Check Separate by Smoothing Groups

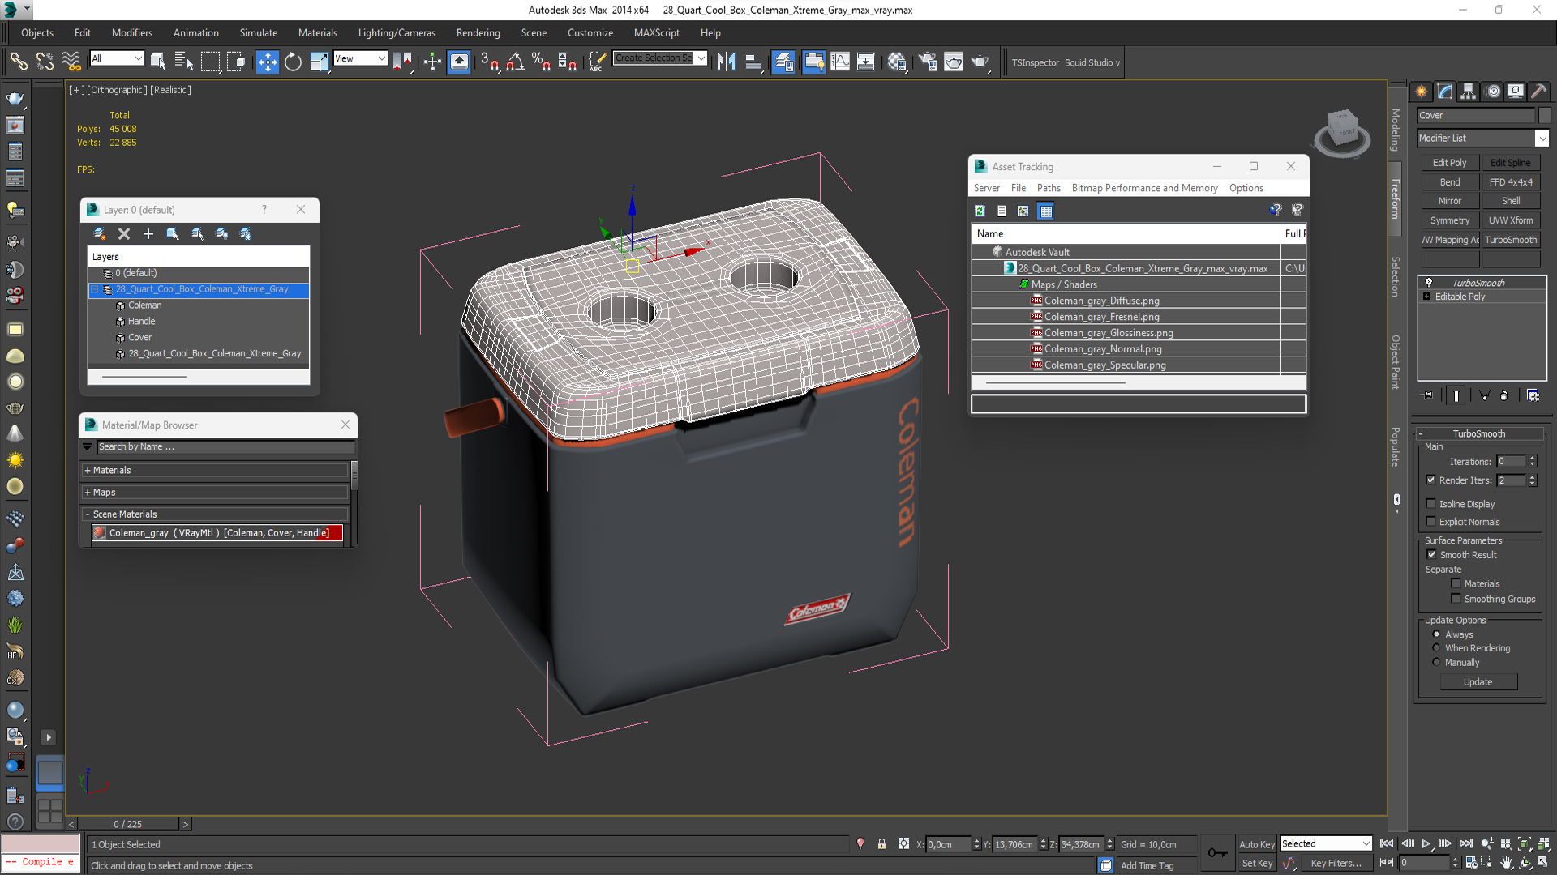(1456, 599)
